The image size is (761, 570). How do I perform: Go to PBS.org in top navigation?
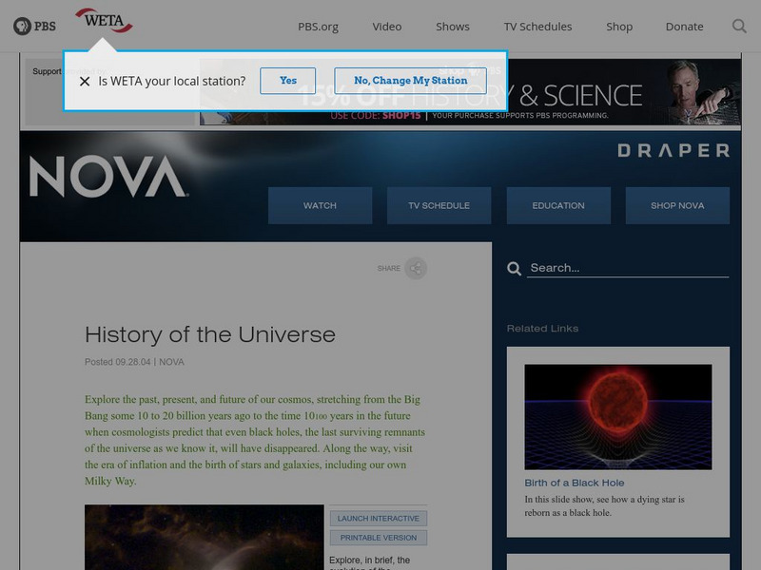[318, 27]
